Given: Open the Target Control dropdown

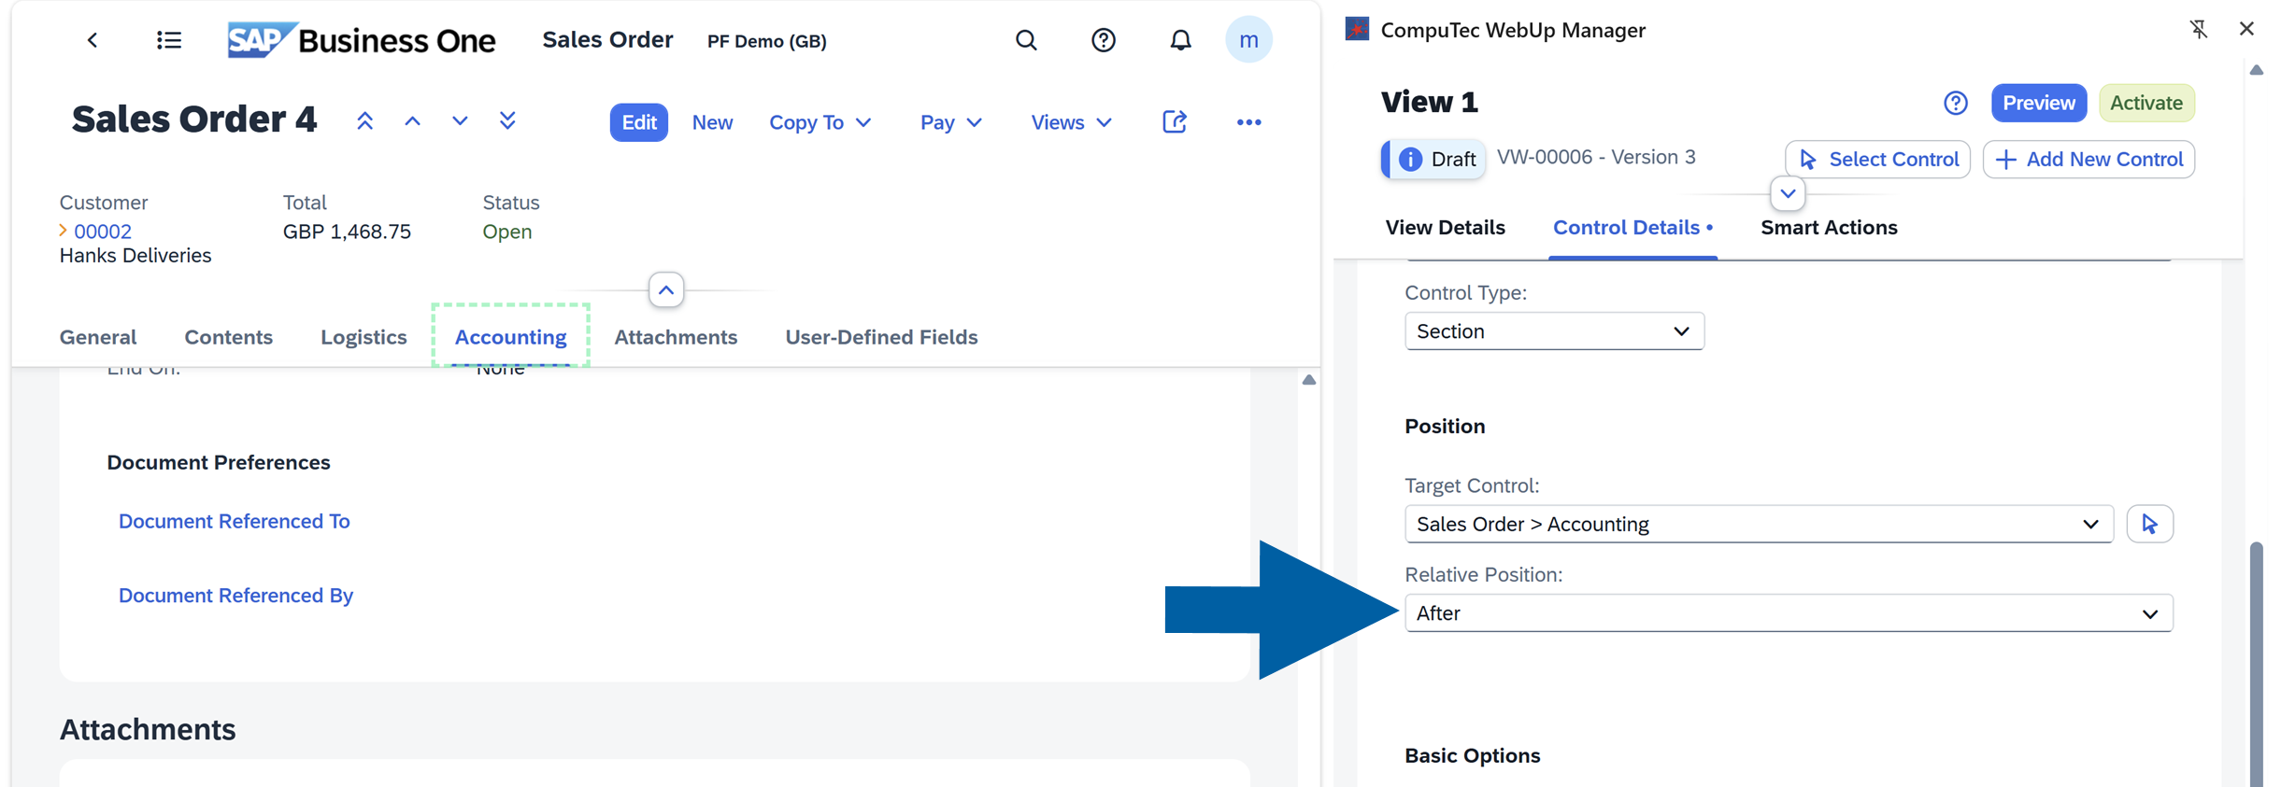Looking at the screenshot, I should tap(1759, 524).
